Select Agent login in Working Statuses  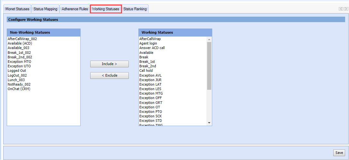click(x=148, y=43)
